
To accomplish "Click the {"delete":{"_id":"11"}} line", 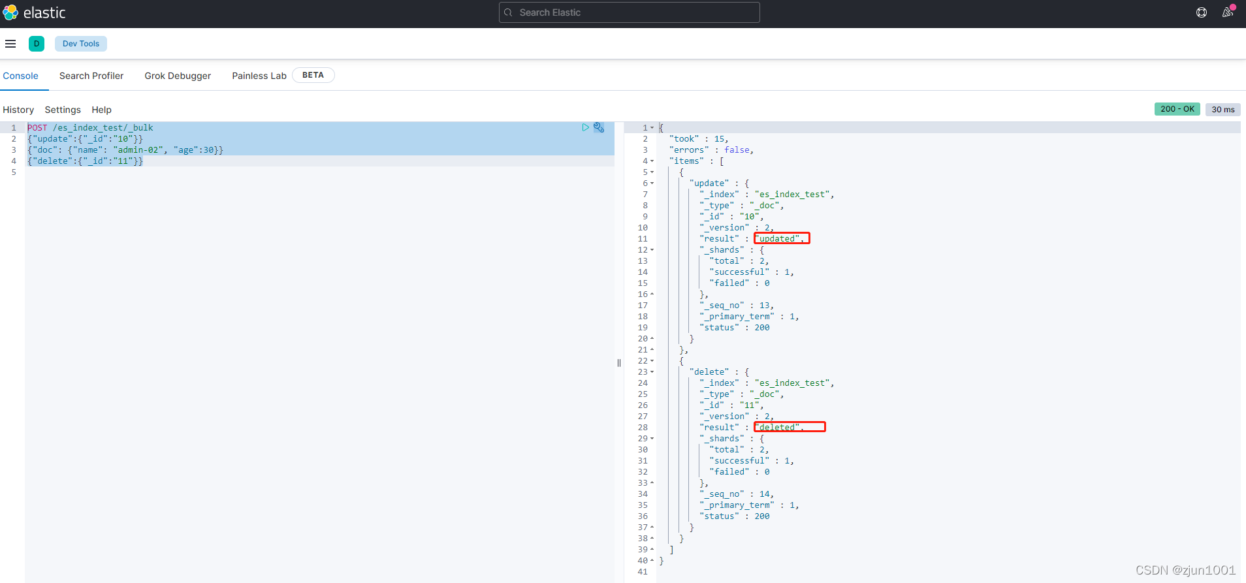I will coord(85,161).
